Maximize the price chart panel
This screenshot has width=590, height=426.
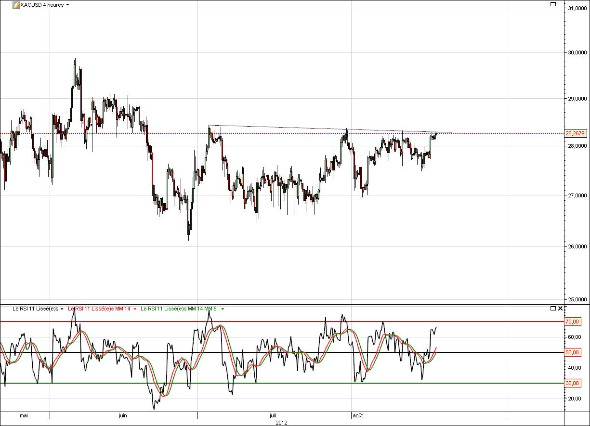tap(553, 4)
